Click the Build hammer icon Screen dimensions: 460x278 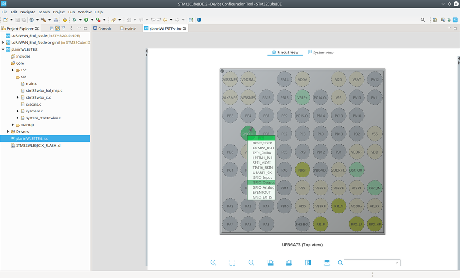43,20
